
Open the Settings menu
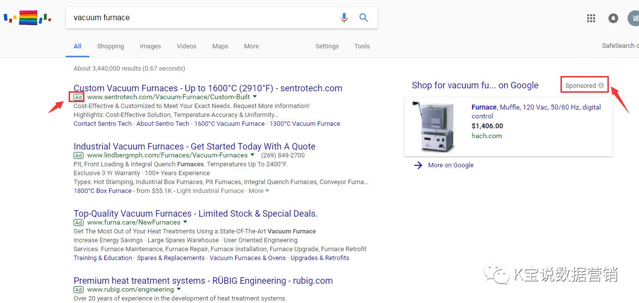tap(327, 46)
